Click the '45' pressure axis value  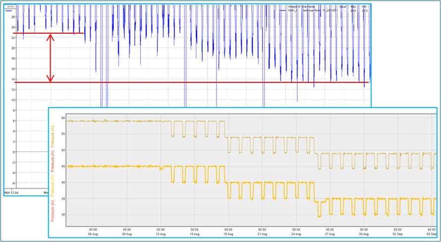[x=63, y=166]
